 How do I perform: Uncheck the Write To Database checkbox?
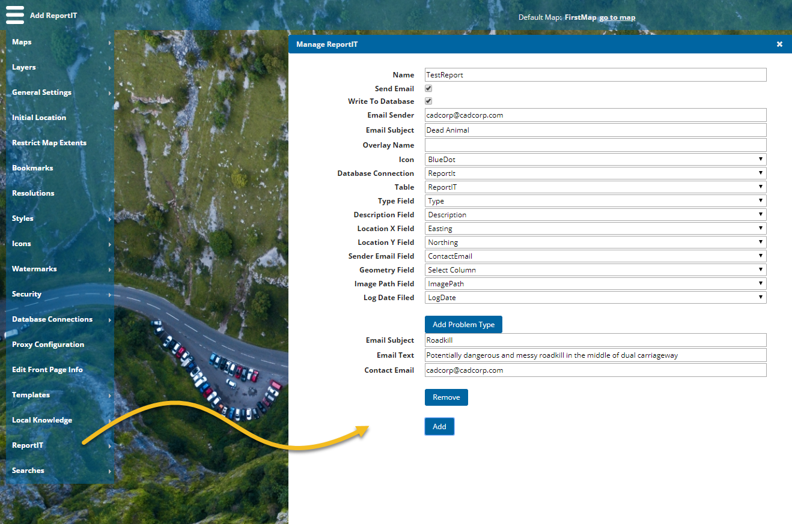coord(428,101)
